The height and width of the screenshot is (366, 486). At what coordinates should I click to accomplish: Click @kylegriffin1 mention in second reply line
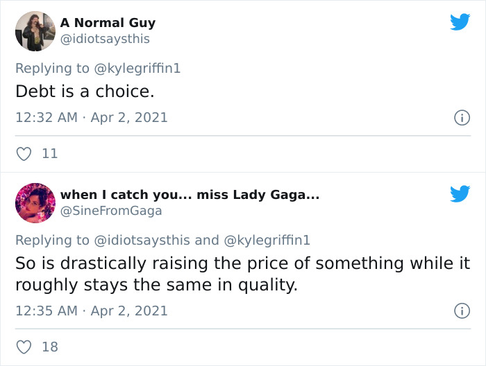pyautogui.click(x=267, y=240)
